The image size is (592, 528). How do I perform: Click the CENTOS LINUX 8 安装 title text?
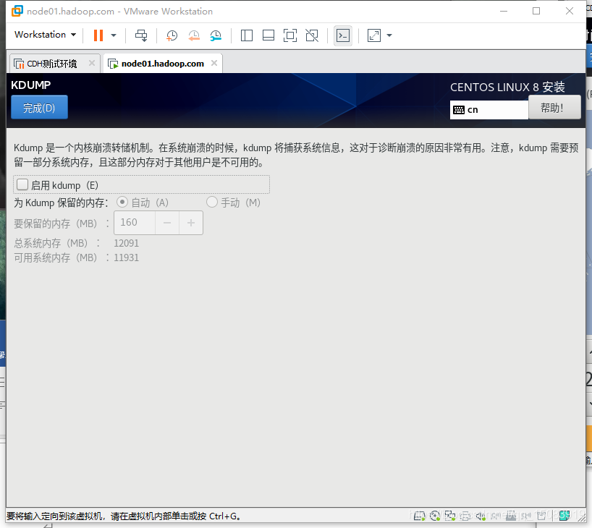[x=507, y=88]
